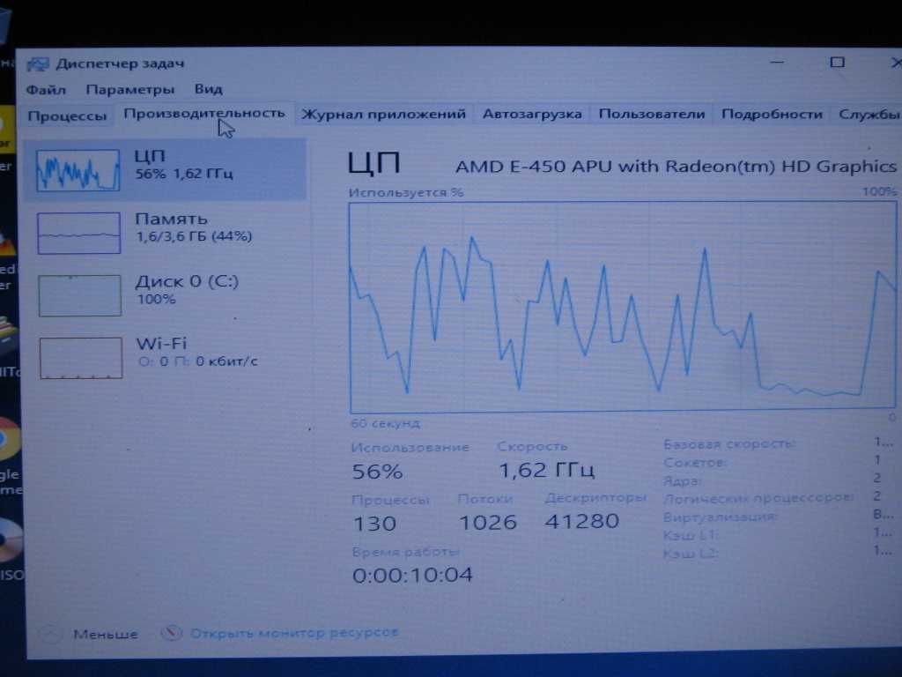Click the uptime value 0:00:10:04
Screen dimensions: 902x677
click(x=412, y=575)
